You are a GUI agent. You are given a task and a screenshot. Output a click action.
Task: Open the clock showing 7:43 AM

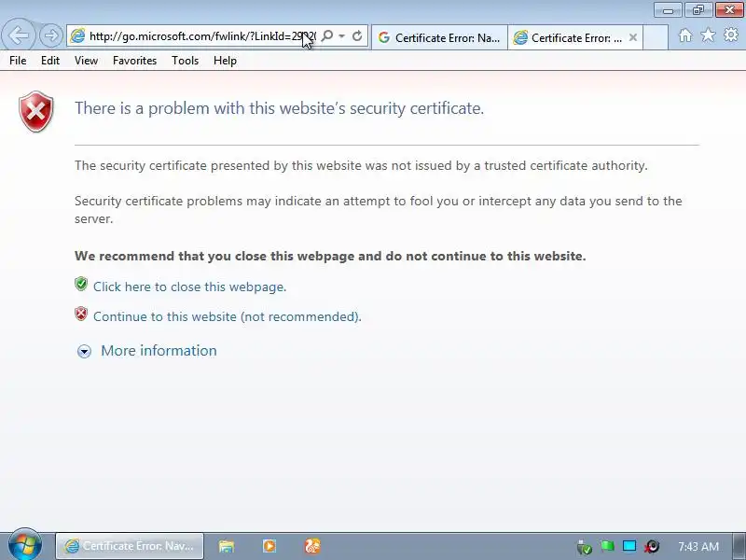click(698, 546)
